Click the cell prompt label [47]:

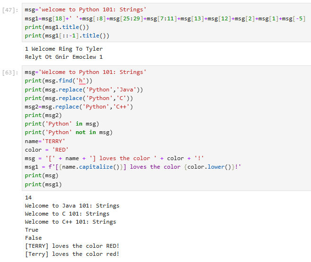tap(10, 10)
